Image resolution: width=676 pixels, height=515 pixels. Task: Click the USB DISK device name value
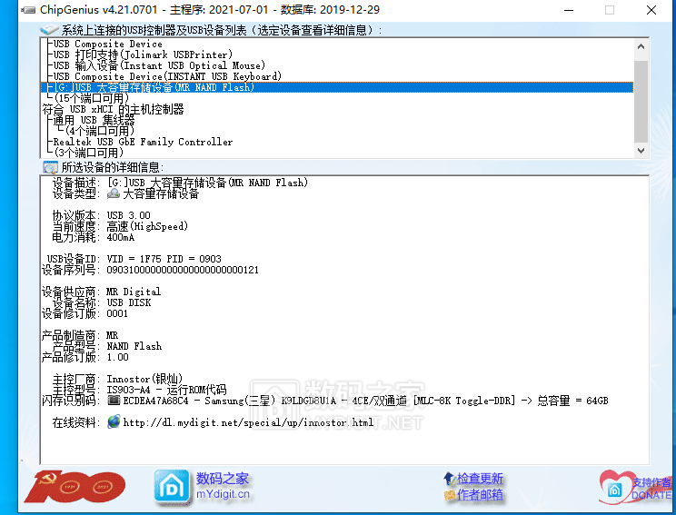[129, 302]
